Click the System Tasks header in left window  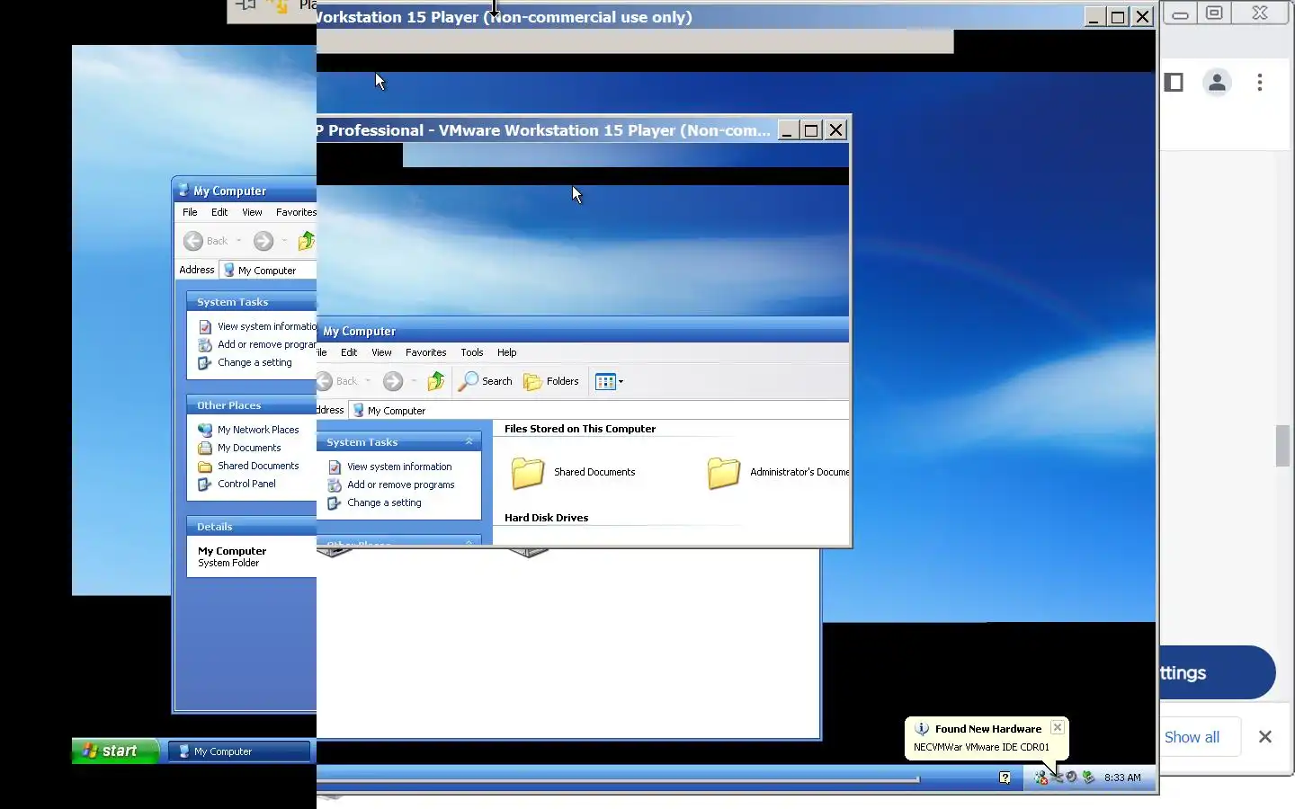click(x=251, y=302)
